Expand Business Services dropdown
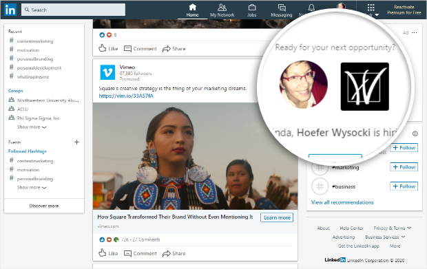Image resolution: width=427 pixels, height=269 pixels. 385,237
